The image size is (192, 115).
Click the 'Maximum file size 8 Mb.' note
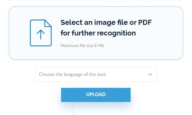click(x=83, y=46)
